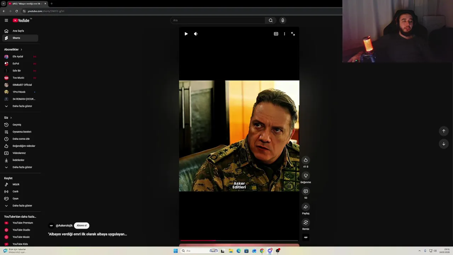The width and height of the screenshot is (453, 255).
Task: Mute the Shorts video volume
Action: [196, 34]
